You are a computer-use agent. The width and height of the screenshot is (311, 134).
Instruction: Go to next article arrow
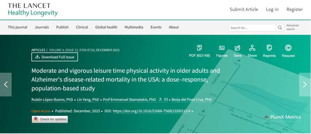coord(305,85)
